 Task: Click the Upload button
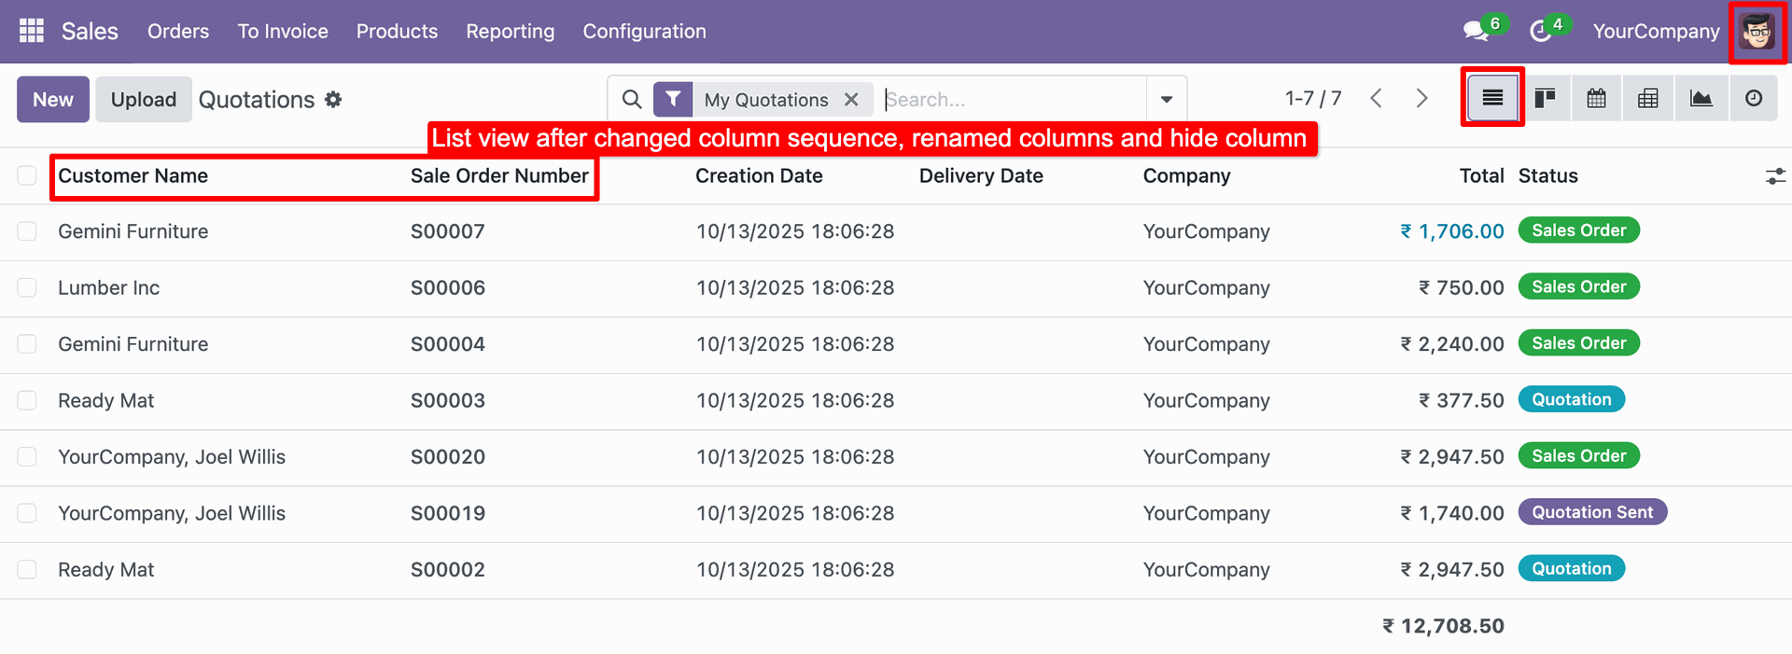pos(144,100)
